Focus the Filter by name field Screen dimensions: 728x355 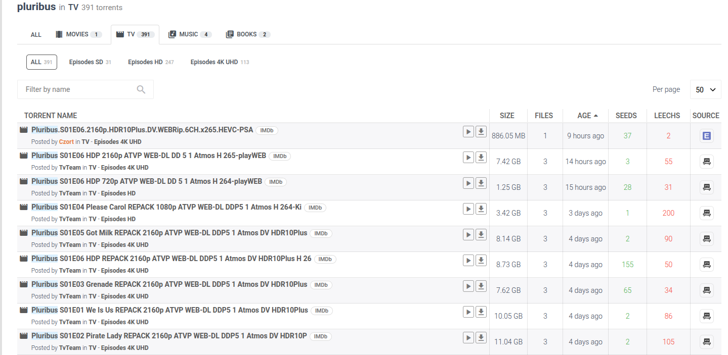[85, 89]
